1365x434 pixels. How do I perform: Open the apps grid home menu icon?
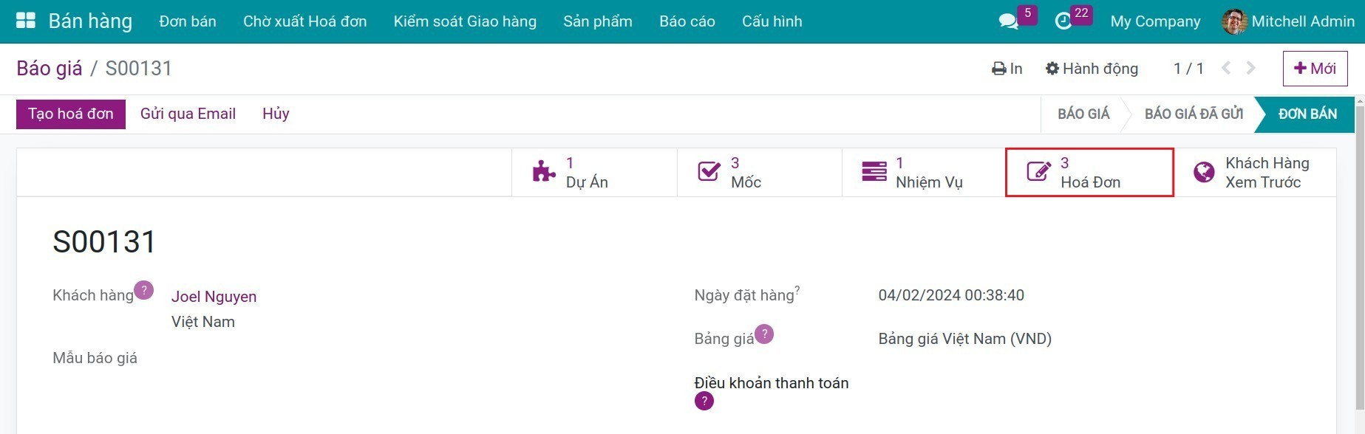click(26, 21)
